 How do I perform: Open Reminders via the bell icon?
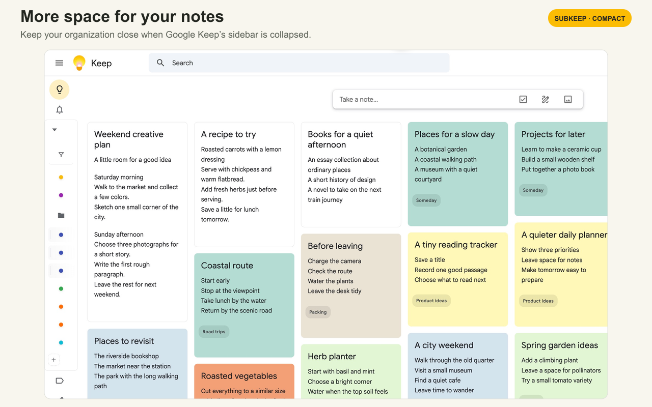(60, 110)
